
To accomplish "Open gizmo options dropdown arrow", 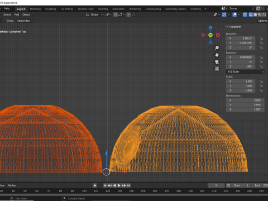I will (x=228, y=15).
